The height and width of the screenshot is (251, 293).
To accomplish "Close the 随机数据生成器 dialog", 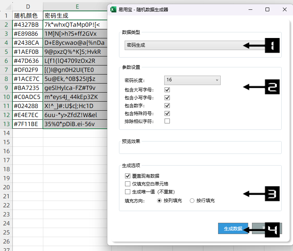I will tap(285, 9).
